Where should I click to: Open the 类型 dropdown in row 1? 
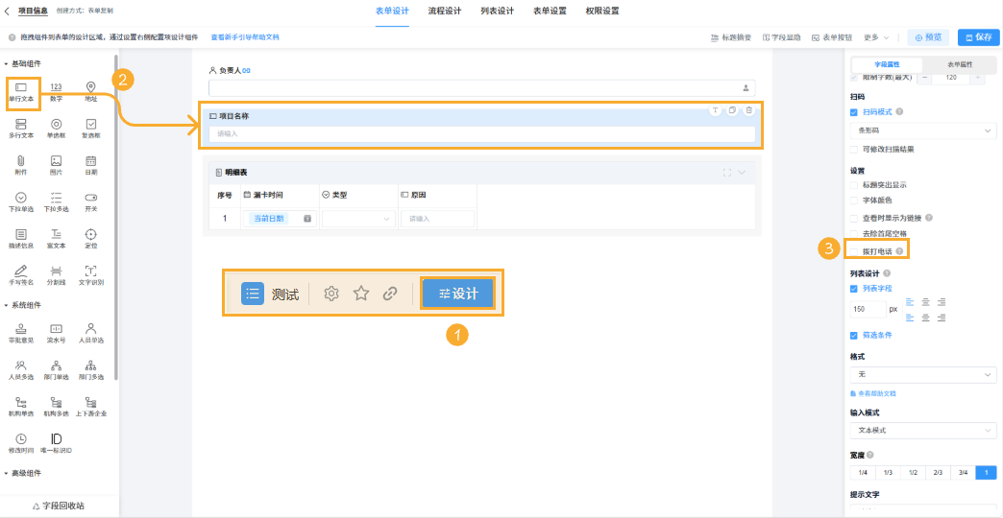[358, 219]
